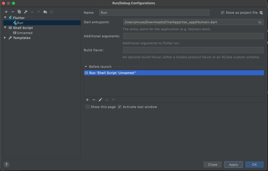Click the Apply button
268x171 pixels.
click(233, 165)
